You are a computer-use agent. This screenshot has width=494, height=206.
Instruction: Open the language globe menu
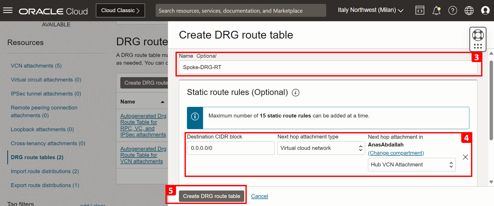pyautogui.click(x=469, y=11)
